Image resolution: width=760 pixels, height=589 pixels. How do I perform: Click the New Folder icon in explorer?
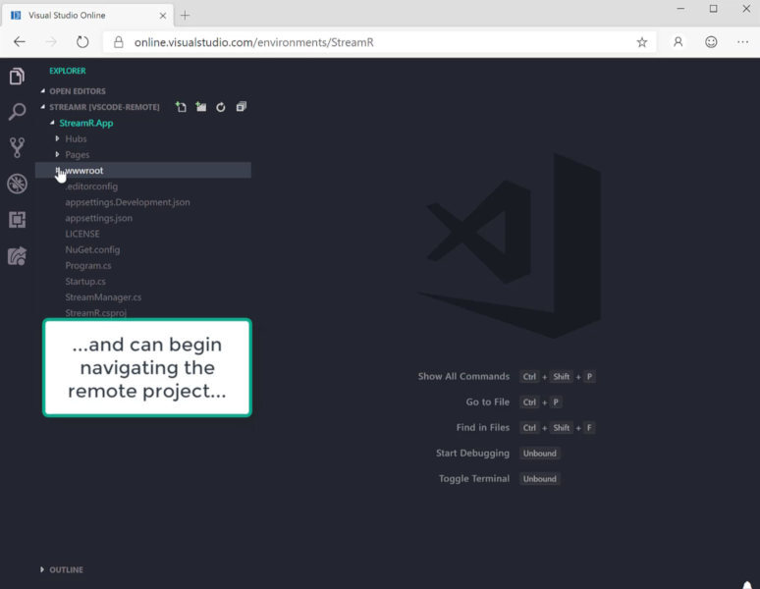pos(200,107)
